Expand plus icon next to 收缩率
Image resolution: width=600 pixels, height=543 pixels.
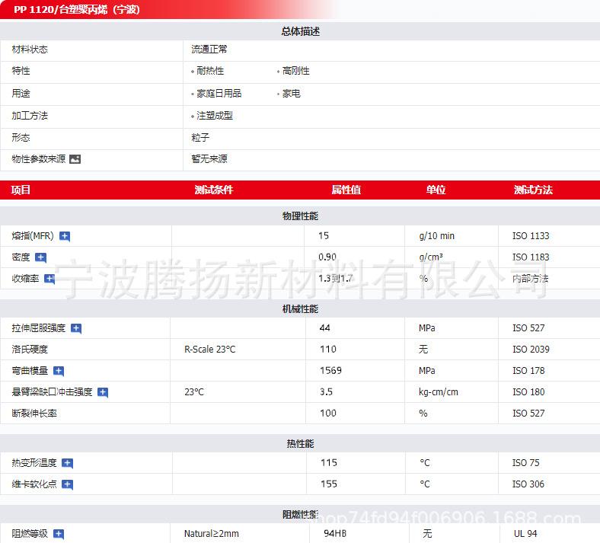tap(49, 279)
